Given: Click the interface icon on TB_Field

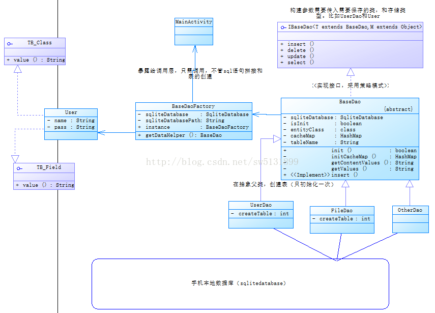Looking at the screenshot, I should 19,168.
